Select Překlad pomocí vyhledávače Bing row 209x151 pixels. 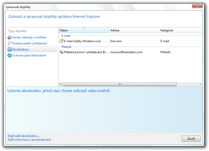pyautogui.click(x=130, y=52)
